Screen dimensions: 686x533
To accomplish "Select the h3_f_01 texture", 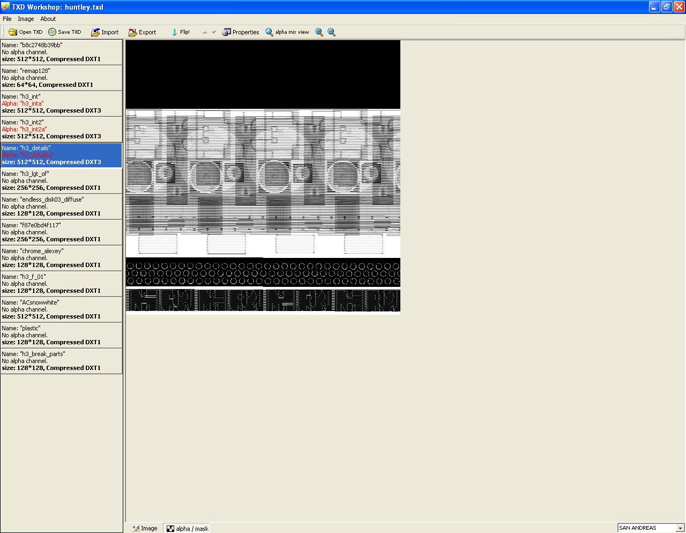I will coord(62,284).
